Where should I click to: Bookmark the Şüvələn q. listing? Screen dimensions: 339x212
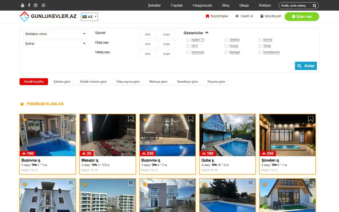pos(310,119)
